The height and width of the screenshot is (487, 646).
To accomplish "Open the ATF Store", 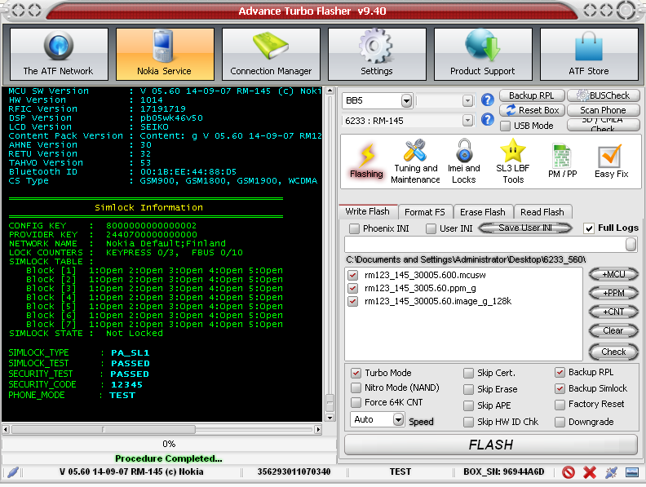I will point(589,54).
